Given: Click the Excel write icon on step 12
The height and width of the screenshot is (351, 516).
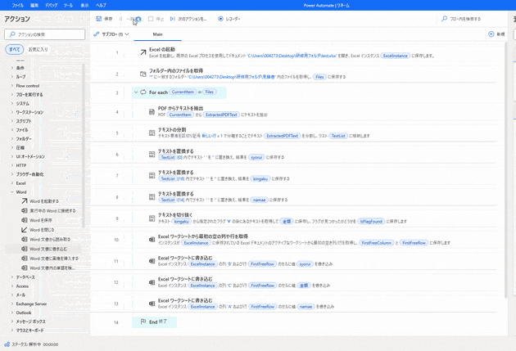Looking at the screenshot, I should [152, 282].
